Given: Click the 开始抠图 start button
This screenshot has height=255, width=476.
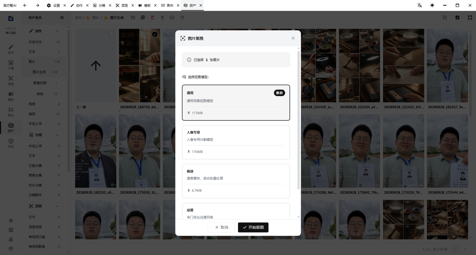Looking at the screenshot, I should 253,227.
